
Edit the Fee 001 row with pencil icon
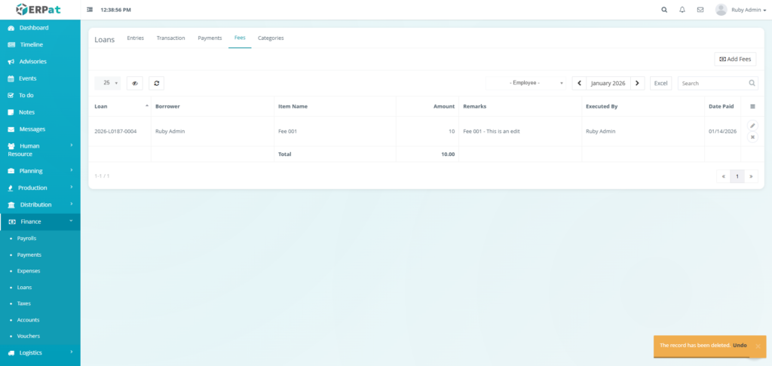pos(752,126)
